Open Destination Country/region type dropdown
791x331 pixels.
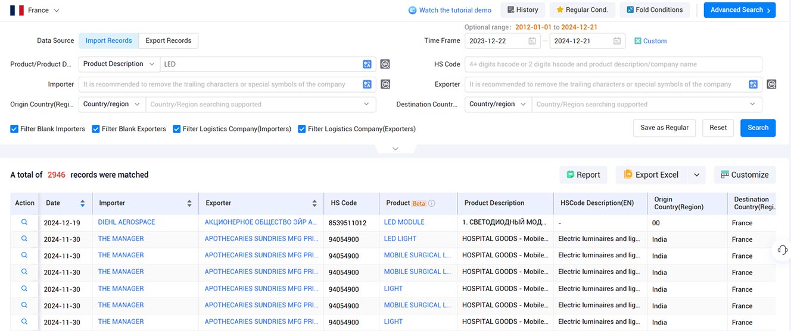point(498,104)
